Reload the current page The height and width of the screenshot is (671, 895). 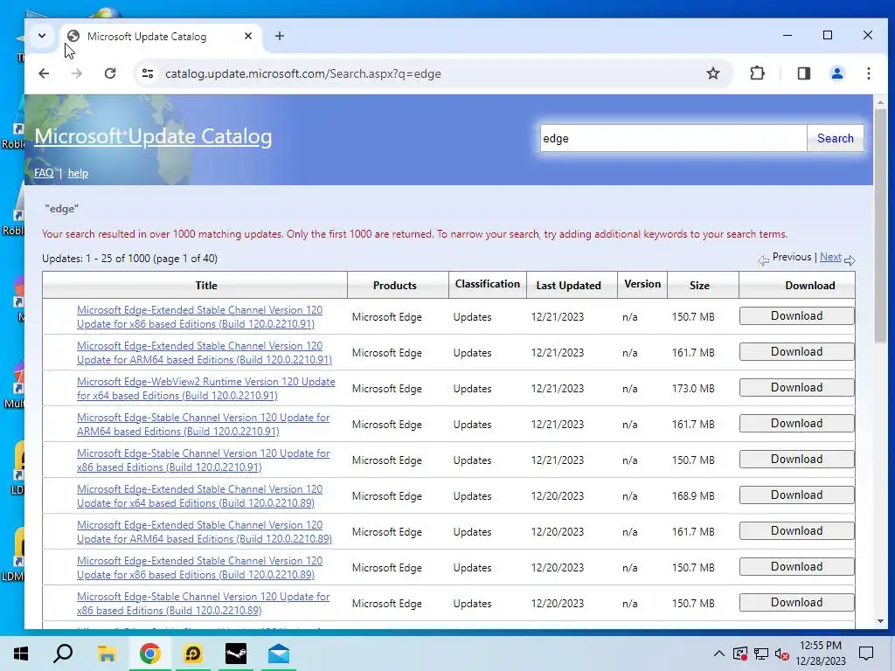(110, 73)
